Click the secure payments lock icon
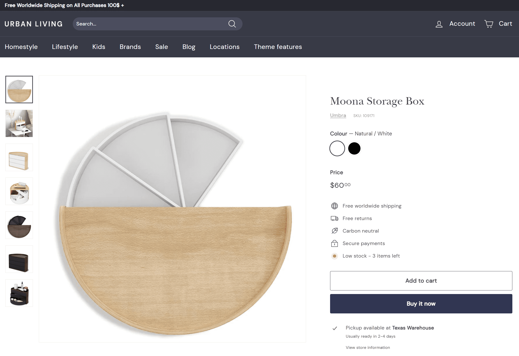Image resolution: width=519 pixels, height=356 pixels. coord(334,243)
